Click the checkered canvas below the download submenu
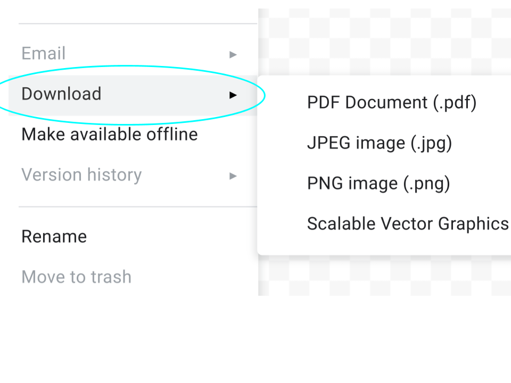The height and width of the screenshot is (383, 511). tap(383, 276)
